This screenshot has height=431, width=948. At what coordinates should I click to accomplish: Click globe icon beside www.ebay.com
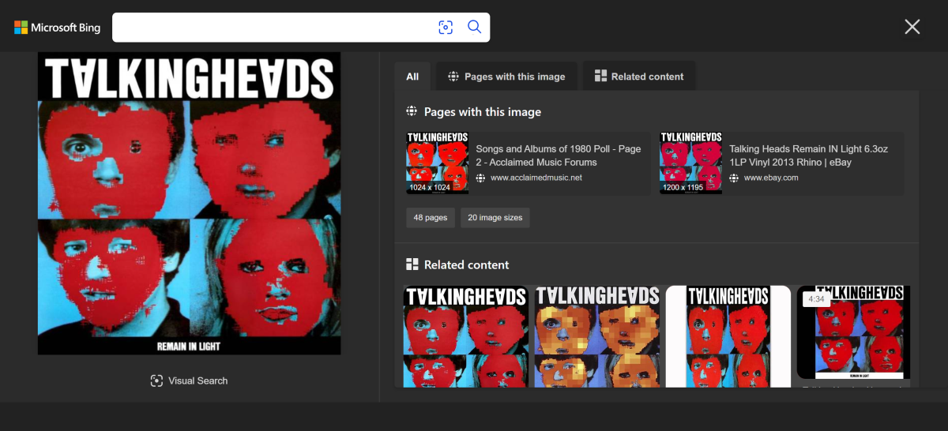[734, 178]
